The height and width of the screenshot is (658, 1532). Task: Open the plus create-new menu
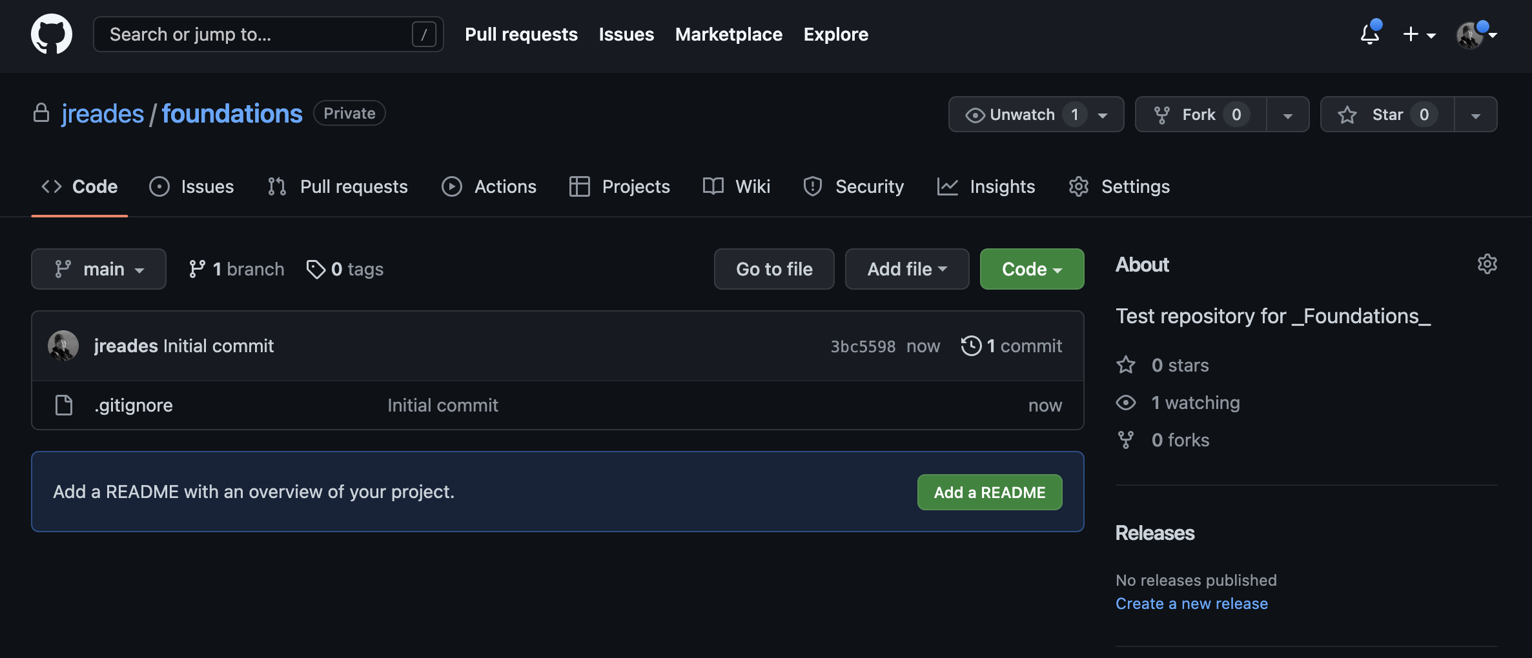(1419, 34)
